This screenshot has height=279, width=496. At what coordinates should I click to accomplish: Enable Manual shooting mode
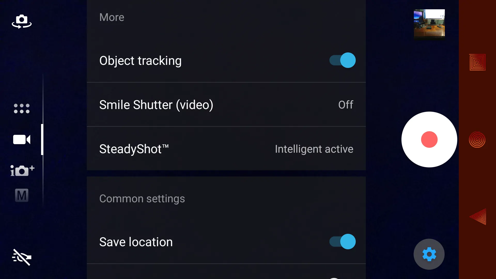point(21,195)
